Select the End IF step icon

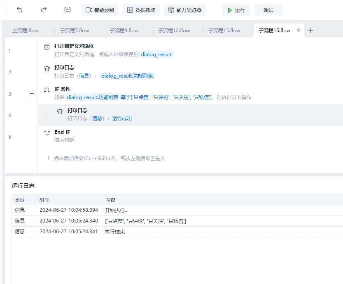[47, 133]
